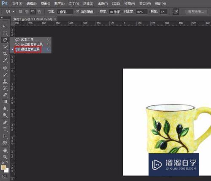This screenshot has width=211, height=181.
Task: Select the Brush tool
Action: click(x=5, y=75)
